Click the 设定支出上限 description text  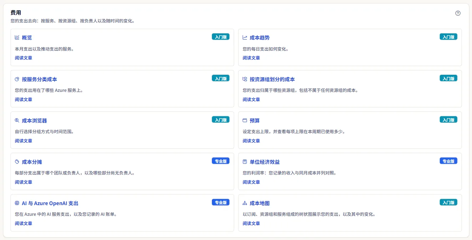coord(294,132)
